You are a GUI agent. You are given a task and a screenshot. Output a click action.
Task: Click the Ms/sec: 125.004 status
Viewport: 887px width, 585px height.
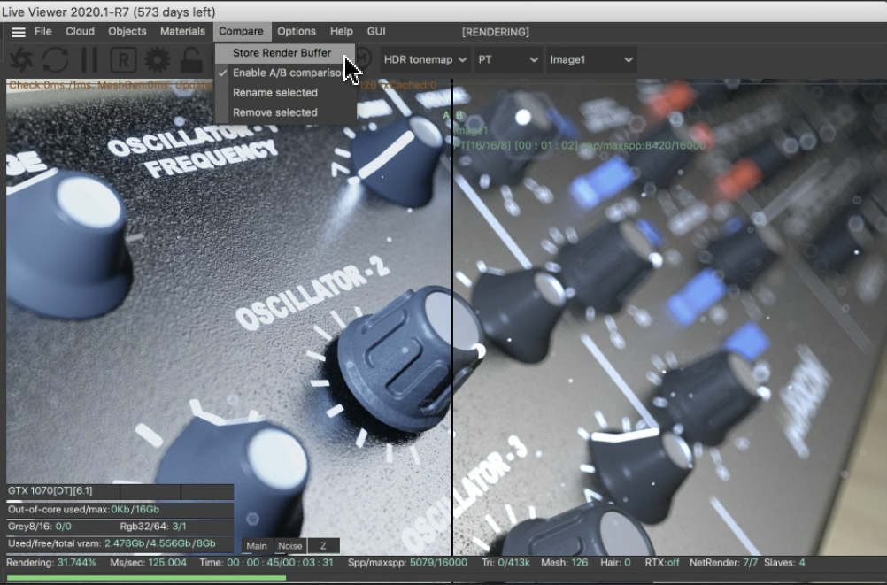point(148,563)
